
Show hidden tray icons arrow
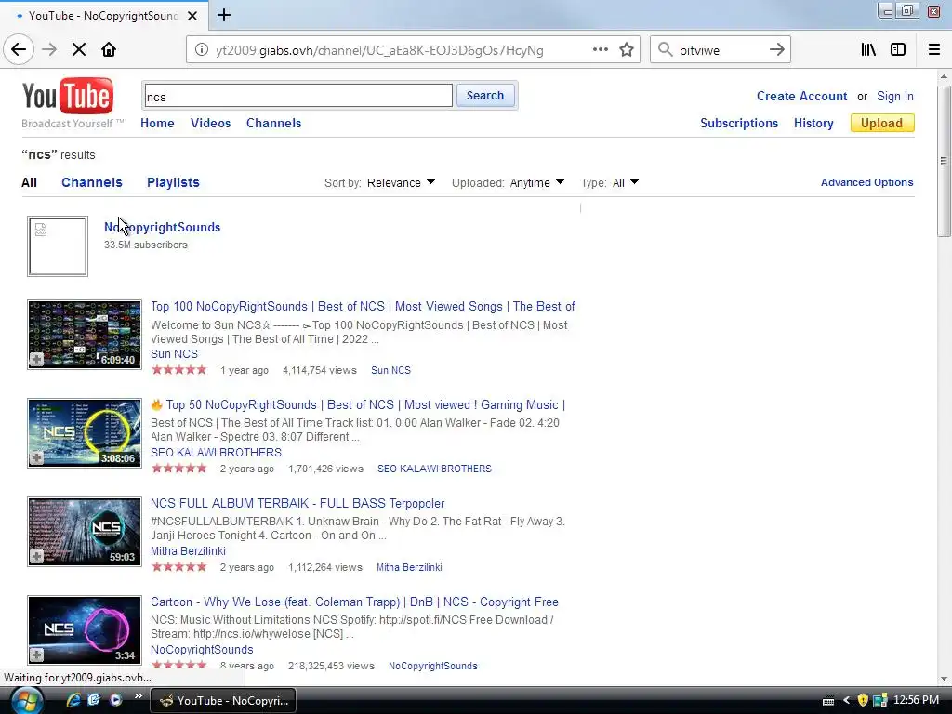pos(846,700)
